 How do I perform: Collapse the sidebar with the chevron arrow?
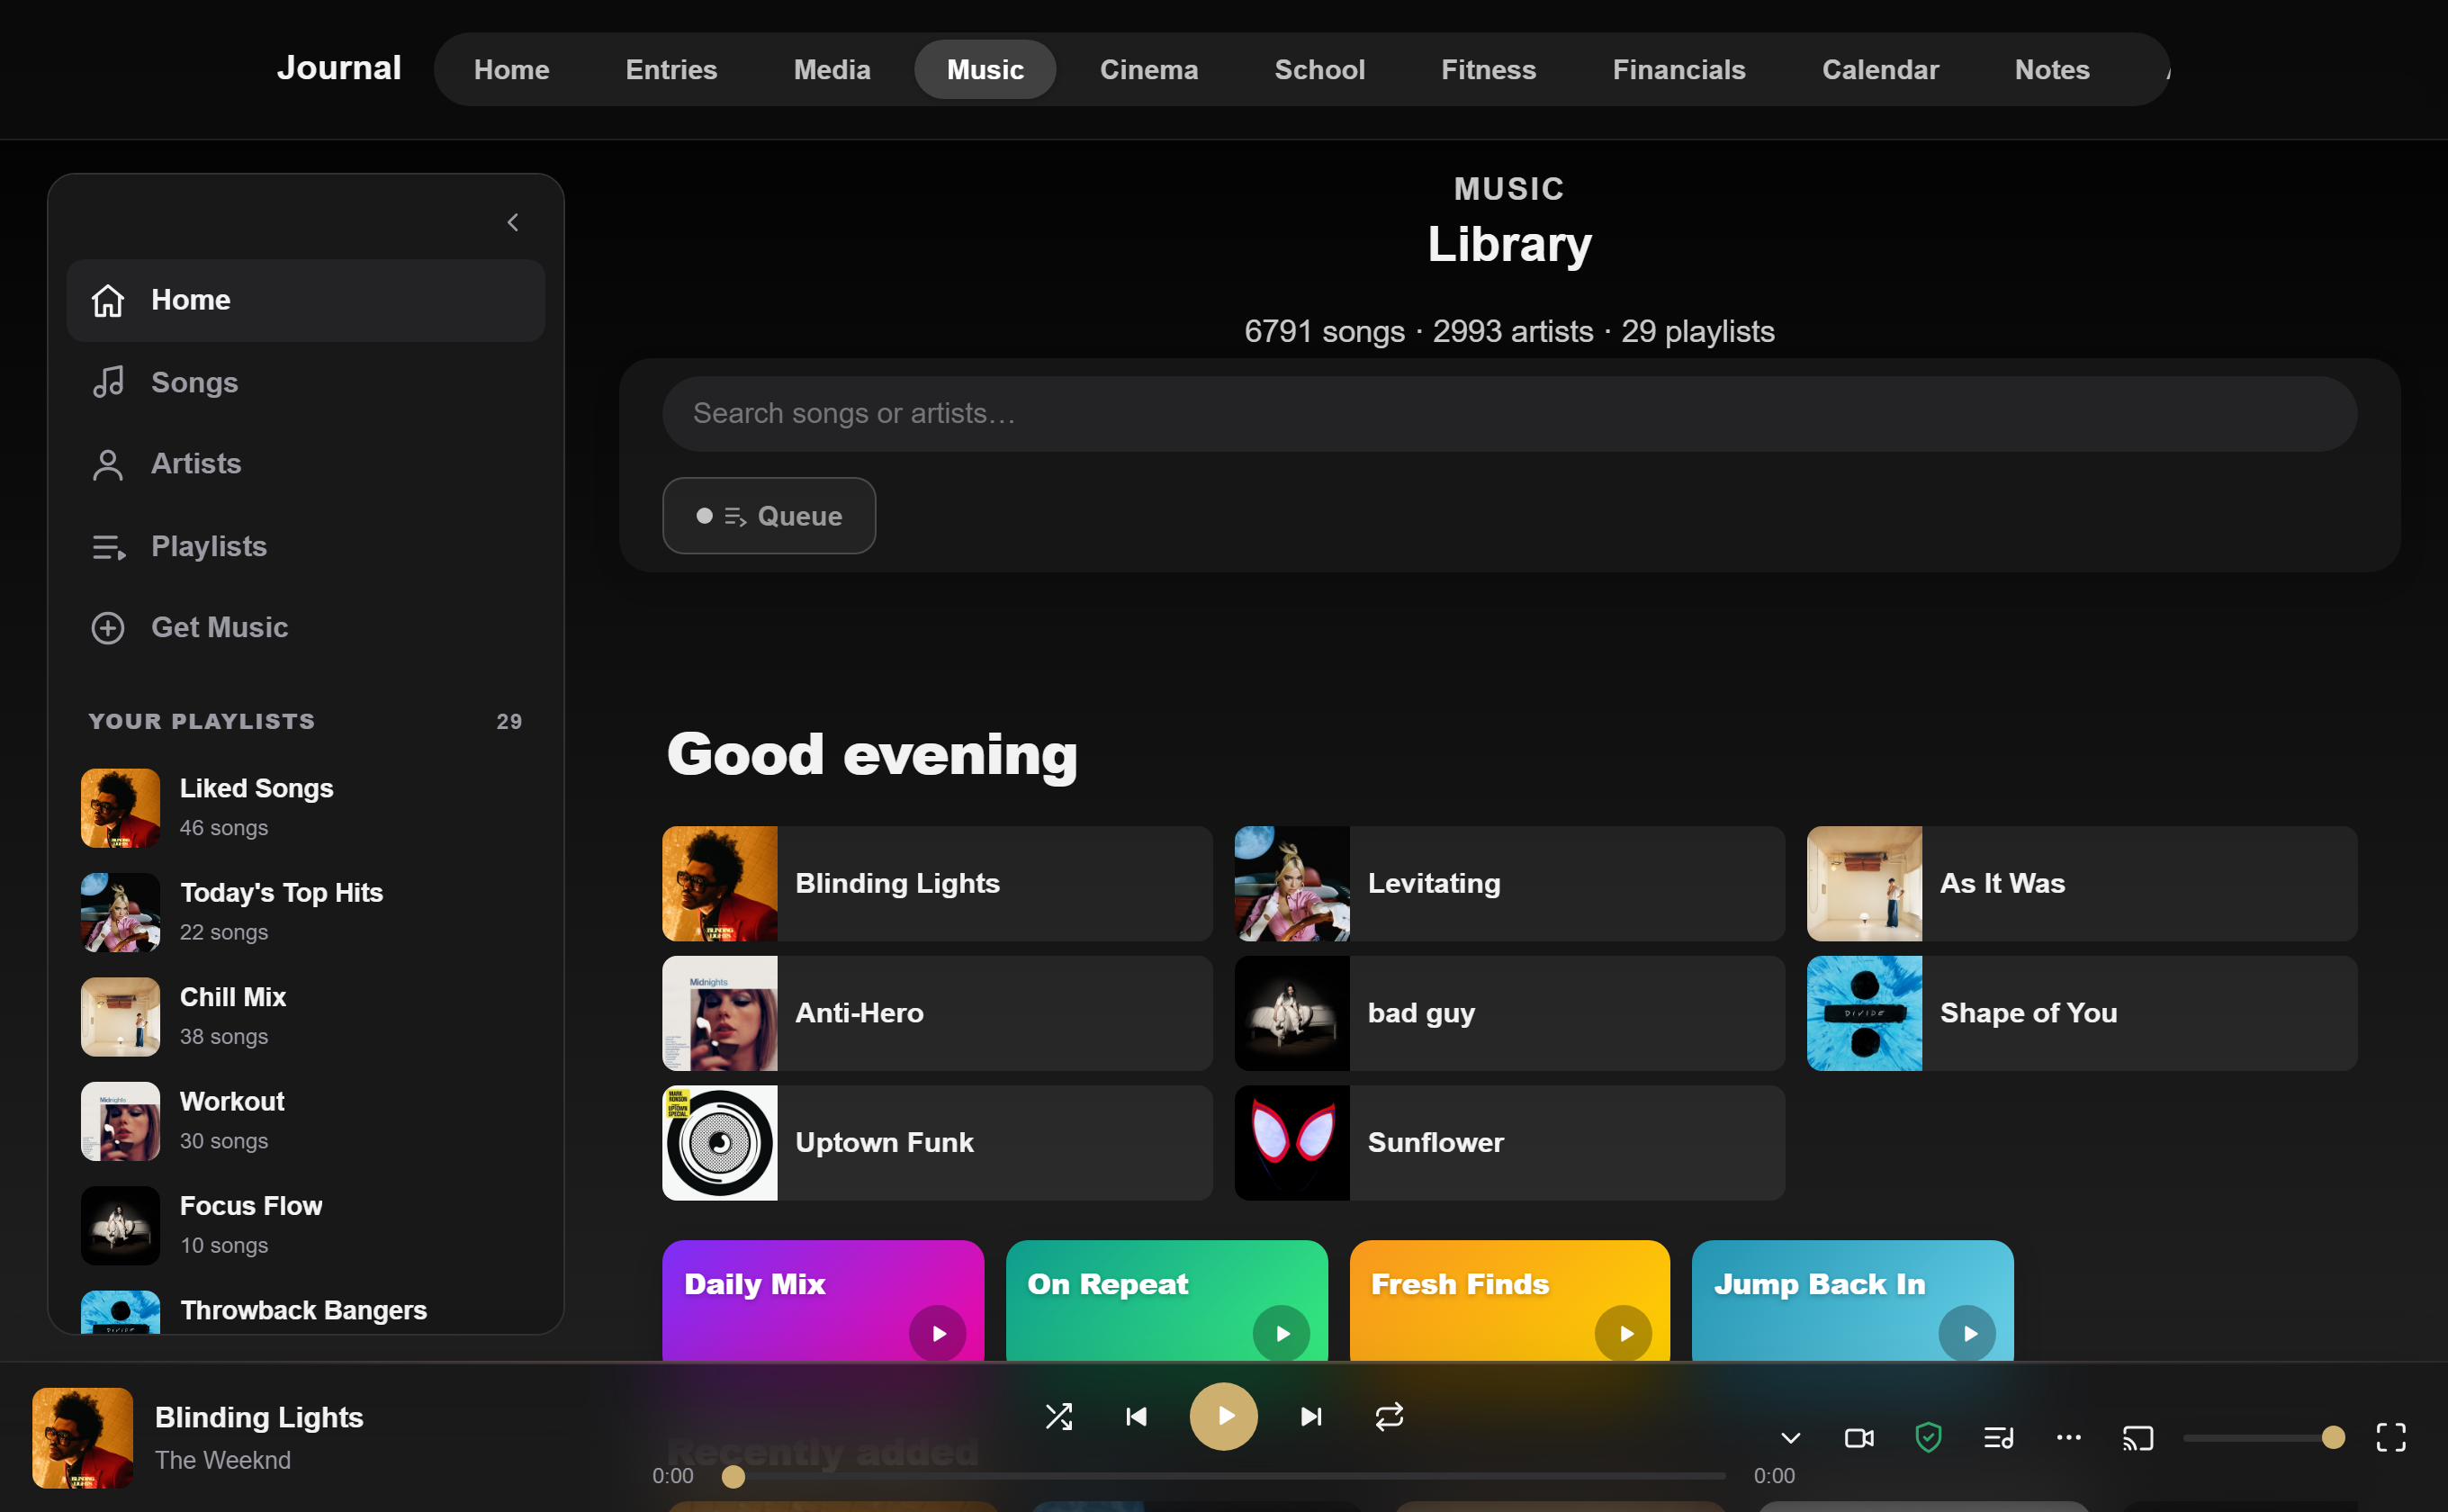coord(513,222)
